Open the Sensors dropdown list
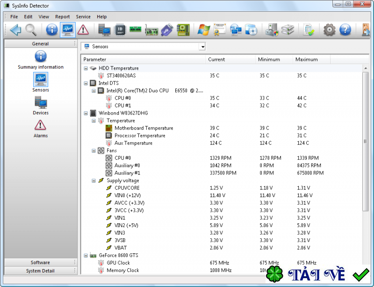Image resolution: width=374 pixels, height=287 pixels. [202, 47]
